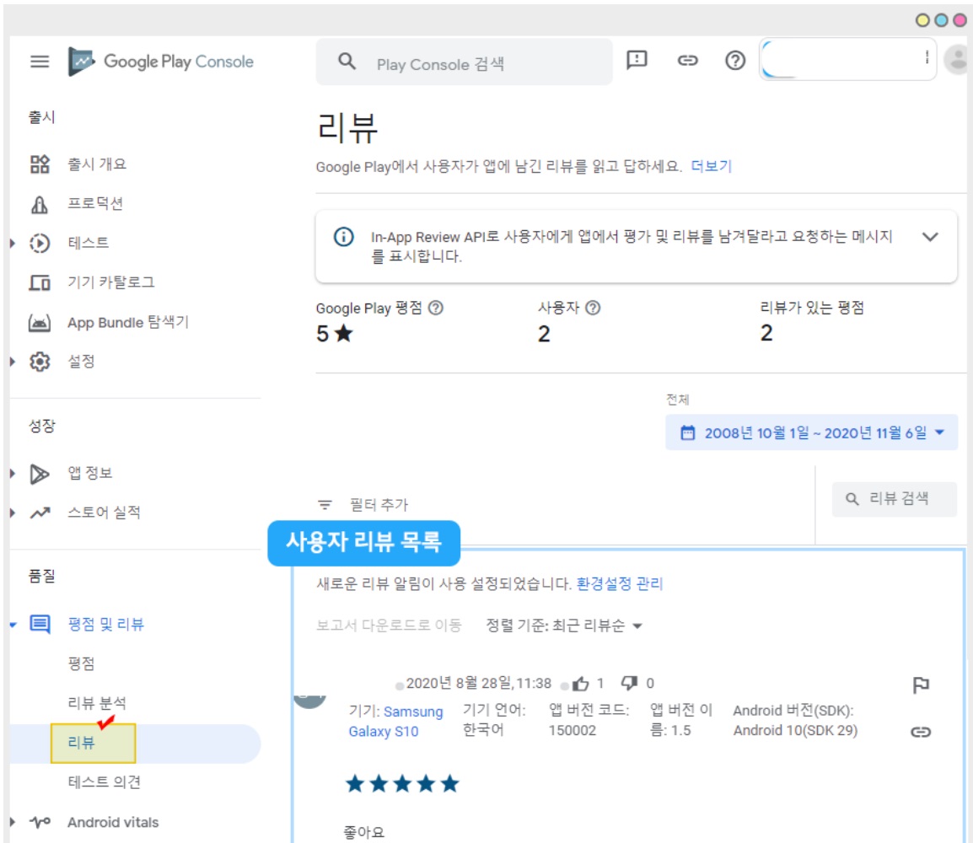Click 보고서 다운로드로 이동

pos(389,626)
